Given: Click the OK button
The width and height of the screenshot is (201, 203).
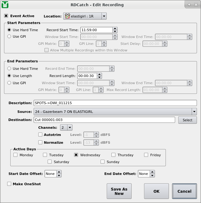Looking at the screenshot, I should [156, 191].
